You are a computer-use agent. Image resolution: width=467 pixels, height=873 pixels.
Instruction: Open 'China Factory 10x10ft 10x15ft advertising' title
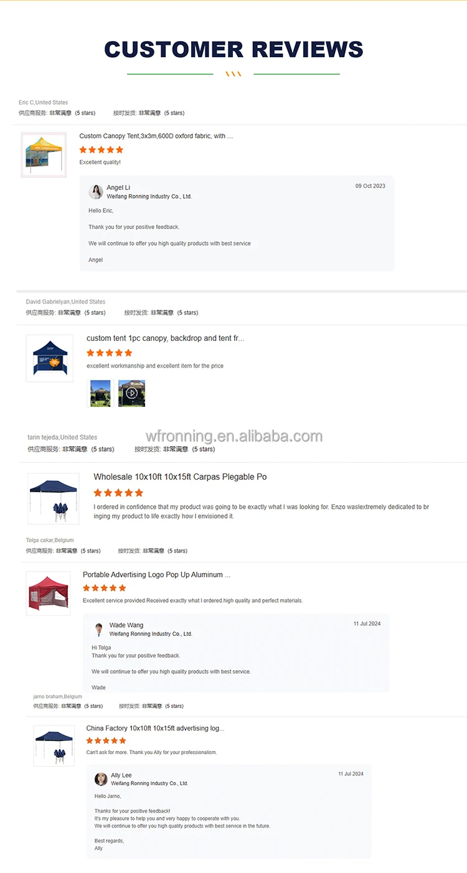point(155,728)
